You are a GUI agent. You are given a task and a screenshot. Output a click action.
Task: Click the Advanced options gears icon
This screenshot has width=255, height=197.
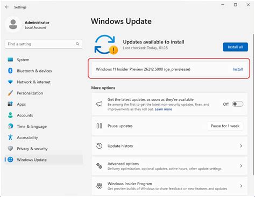100,166
